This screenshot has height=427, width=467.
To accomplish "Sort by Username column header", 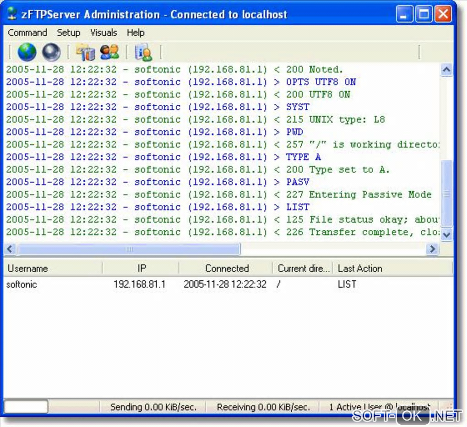I will click(53, 268).
